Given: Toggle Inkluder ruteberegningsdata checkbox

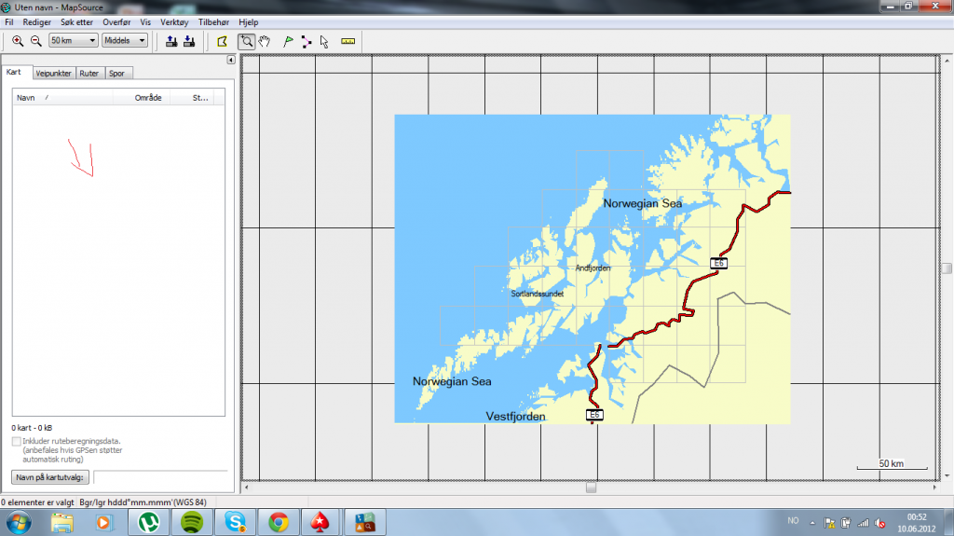Looking at the screenshot, I should tap(17, 441).
